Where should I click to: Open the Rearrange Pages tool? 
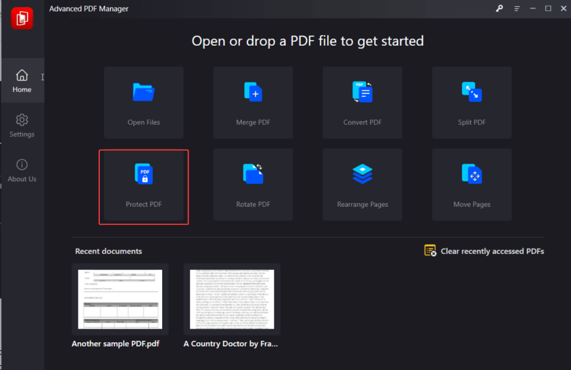(362, 184)
